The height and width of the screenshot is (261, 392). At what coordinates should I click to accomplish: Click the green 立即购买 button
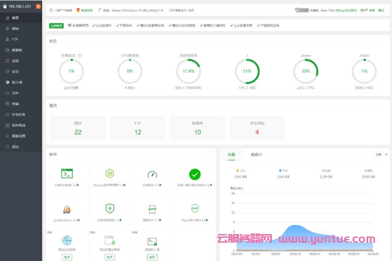click(56, 25)
